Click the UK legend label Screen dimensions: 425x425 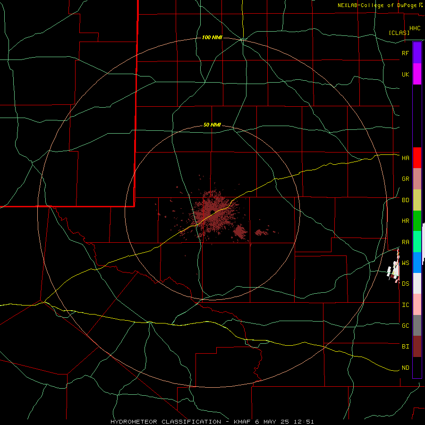[405, 74]
